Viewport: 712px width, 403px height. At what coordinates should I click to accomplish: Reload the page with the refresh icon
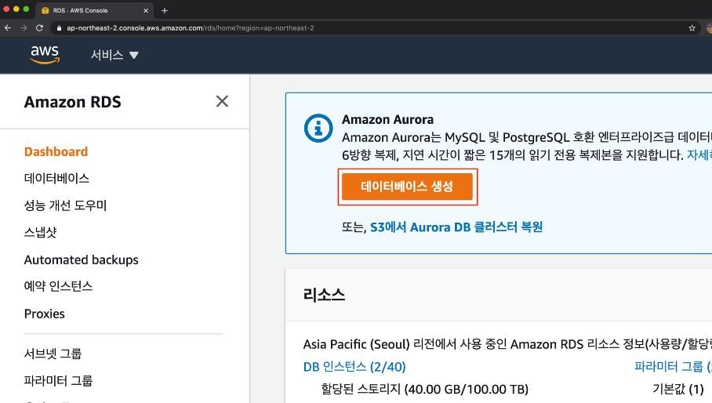pos(39,28)
